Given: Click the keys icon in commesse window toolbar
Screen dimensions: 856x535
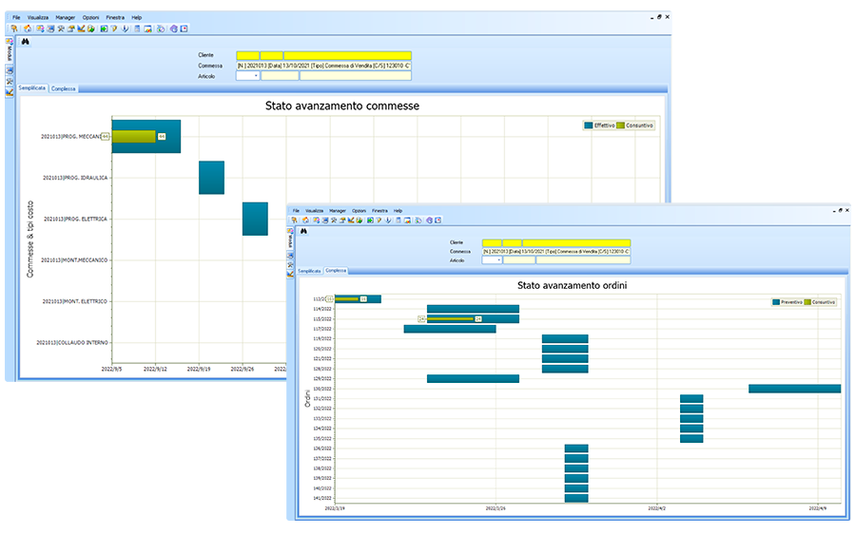Looking at the screenshot, I should (13, 29).
